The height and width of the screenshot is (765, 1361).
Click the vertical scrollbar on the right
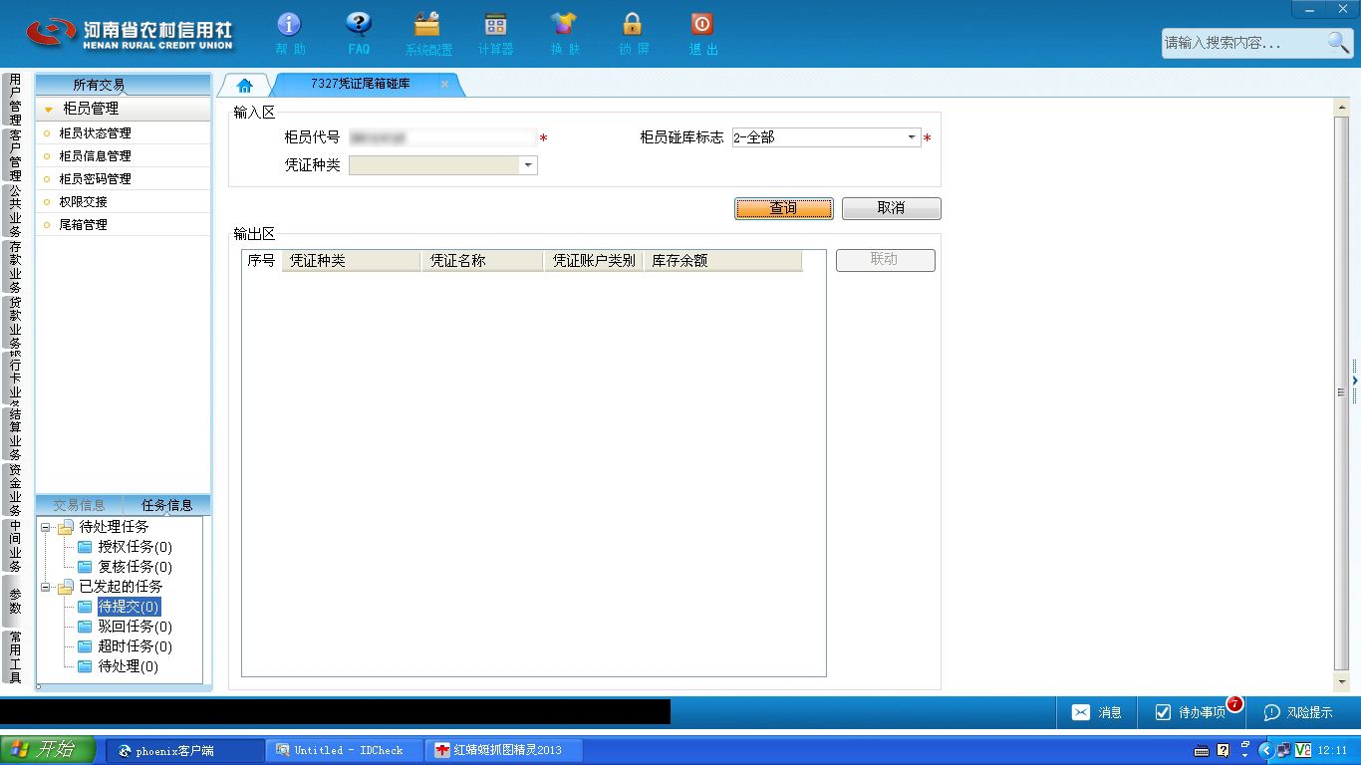pos(1341,392)
